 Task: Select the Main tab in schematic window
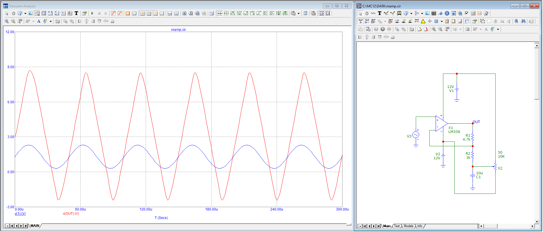click(x=387, y=226)
